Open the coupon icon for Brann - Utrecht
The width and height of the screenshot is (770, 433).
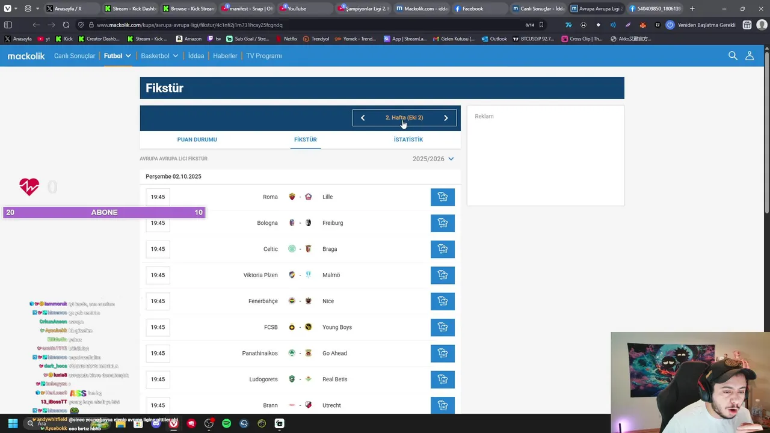tap(443, 405)
